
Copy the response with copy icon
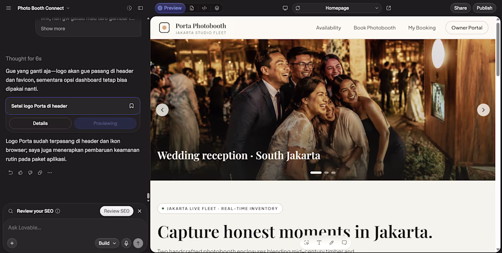pyautogui.click(x=40, y=173)
